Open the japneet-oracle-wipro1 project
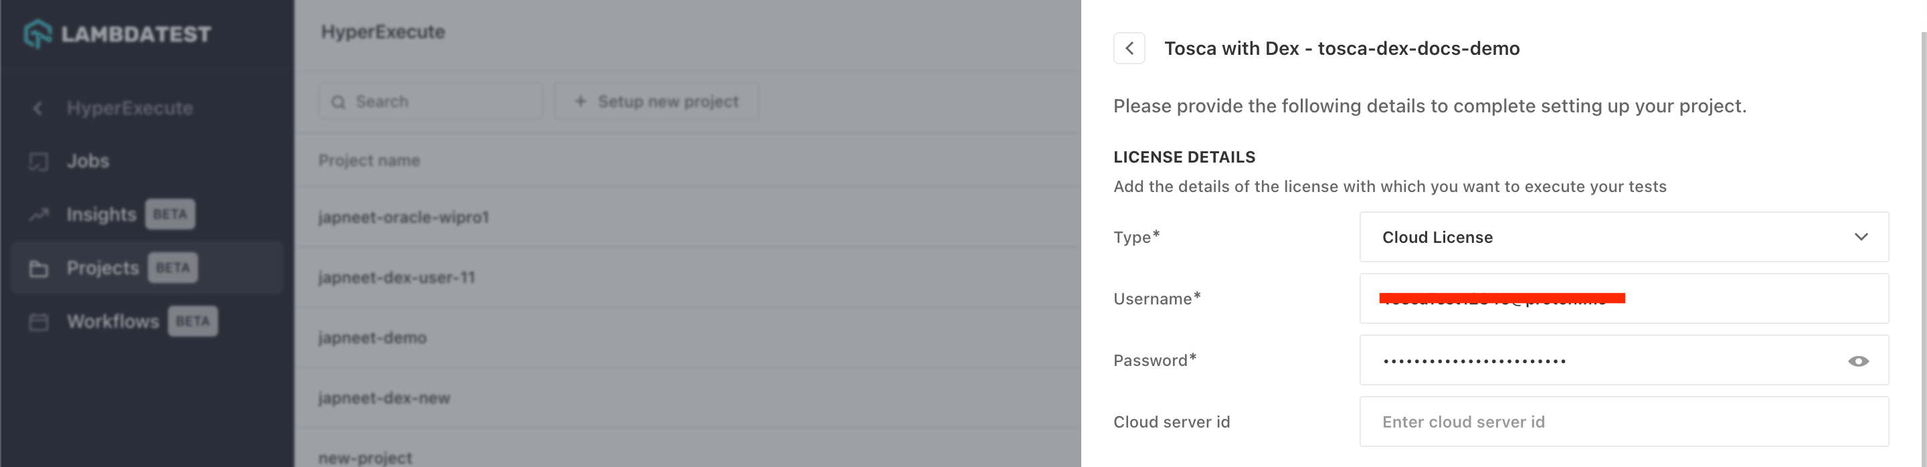The image size is (1927, 467). tap(404, 218)
